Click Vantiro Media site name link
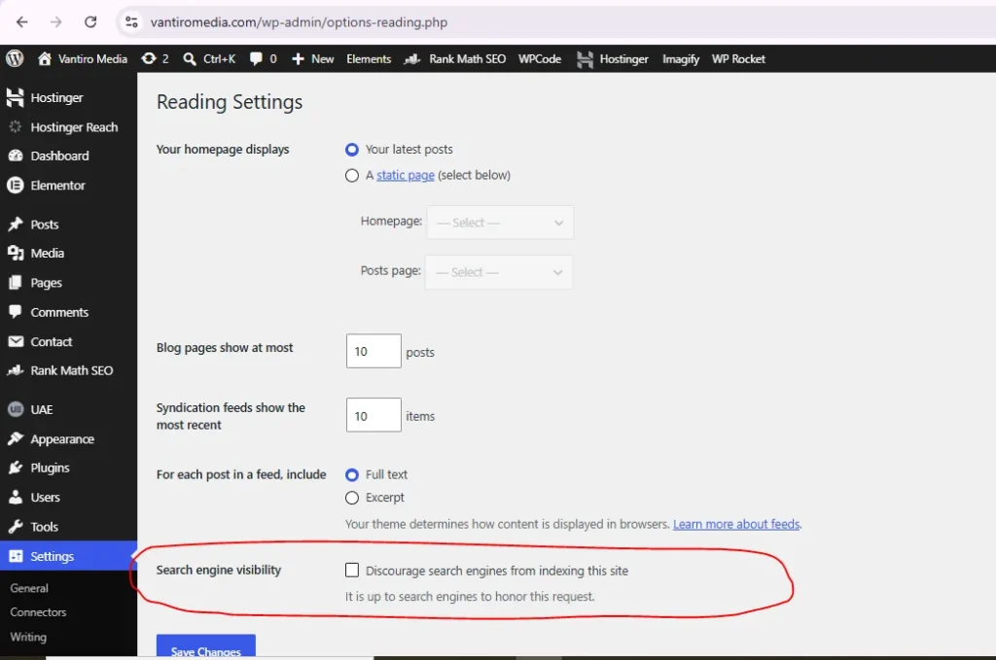996x660 pixels. [92, 59]
